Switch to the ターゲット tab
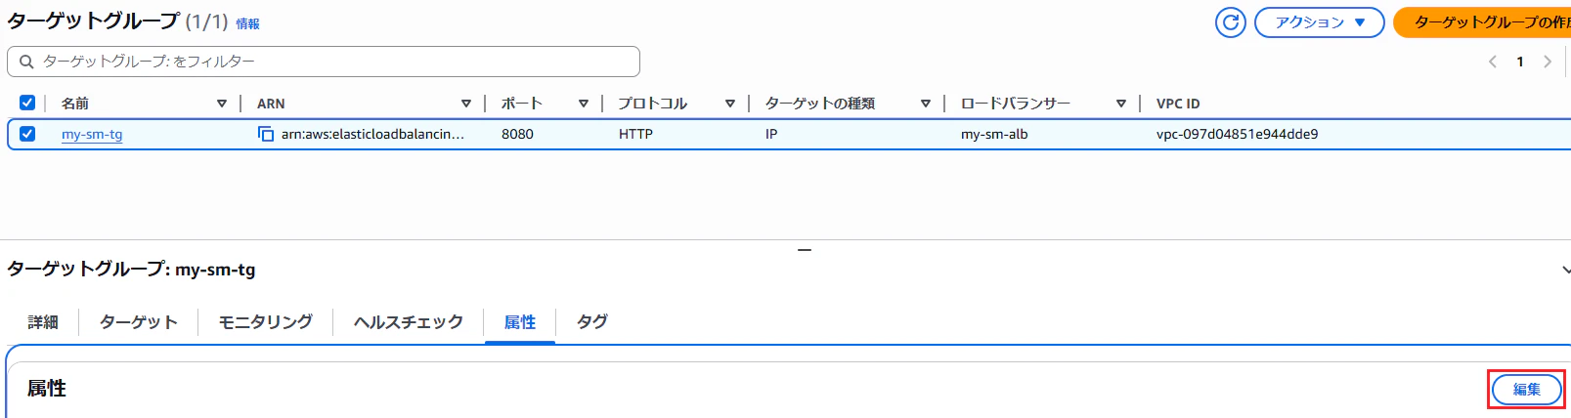 (139, 321)
